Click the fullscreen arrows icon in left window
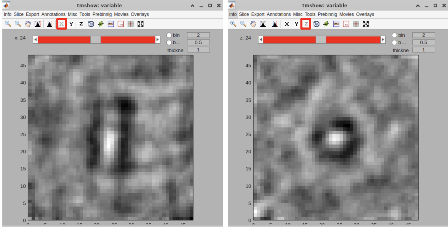Image resolution: width=448 pixels, height=228 pixels. [141, 24]
